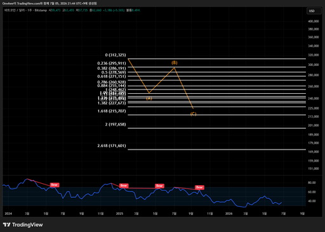Click the 320,000 price axis label
Screen dimensions: 325x232
click(x=314, y=55)
